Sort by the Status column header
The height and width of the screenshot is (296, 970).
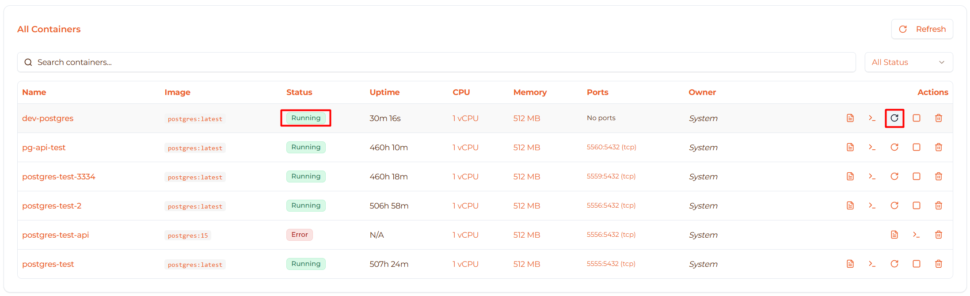(299, 92)
